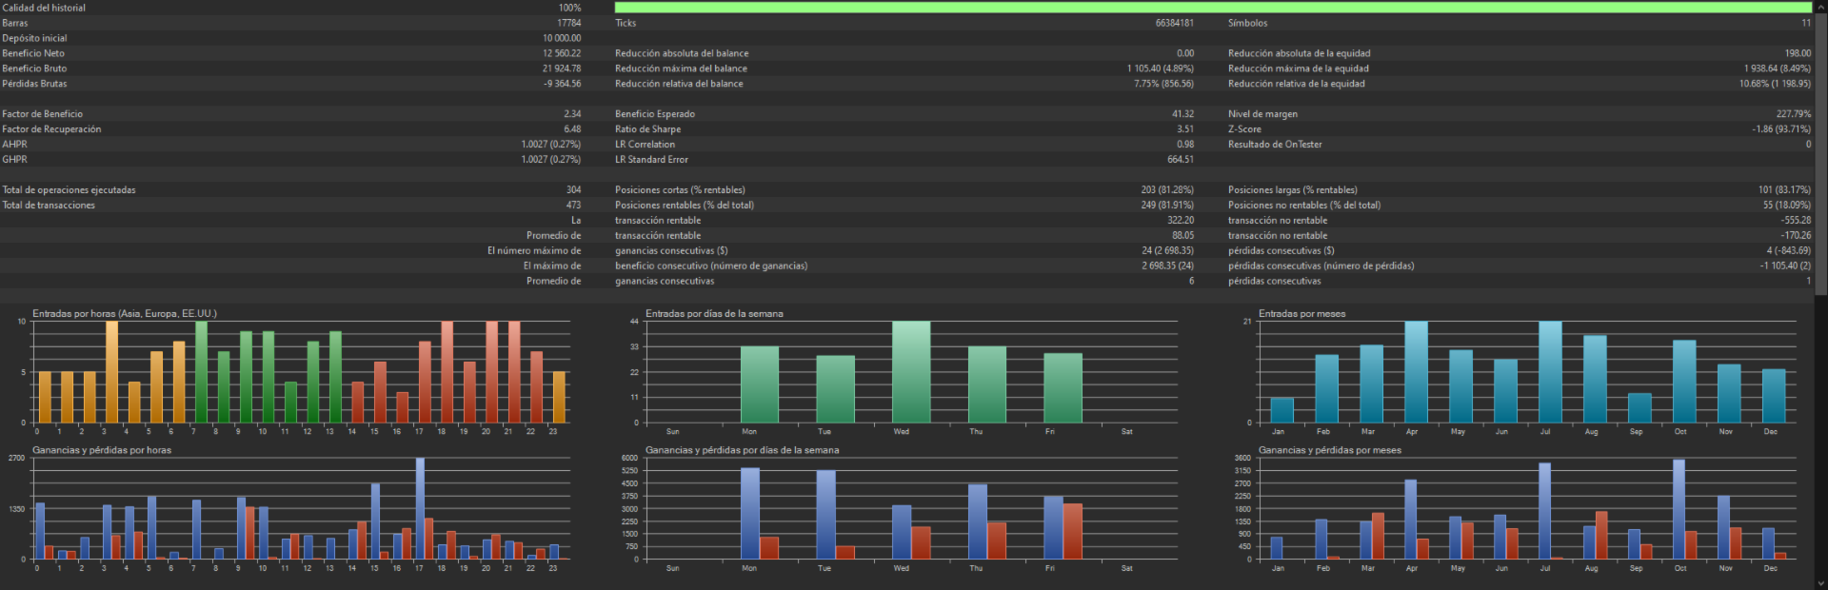Viewport: 1828px width, 590px height.
Task: Click the vertical scrollbar thumb of the report
Action: pos(1820,152)
